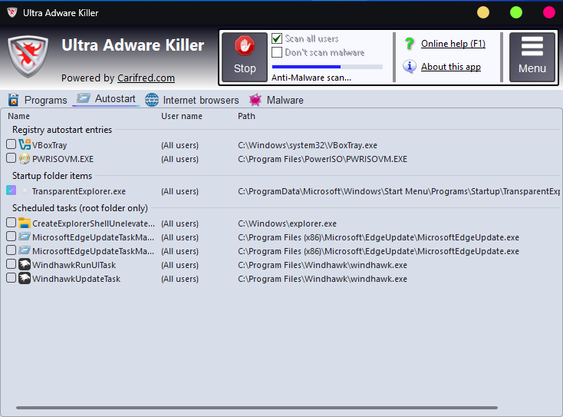Click the green question mark help icon
The image size is (563, 417).
click(x=410, y=44)
